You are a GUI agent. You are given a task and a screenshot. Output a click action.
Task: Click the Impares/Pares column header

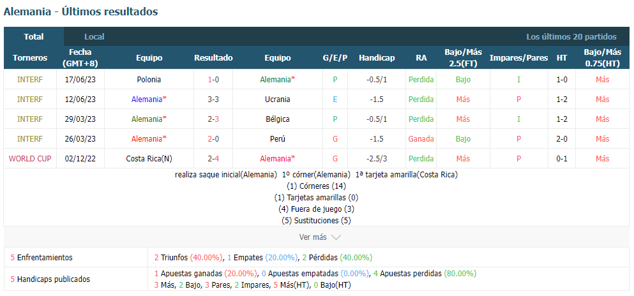pos(519,58)
